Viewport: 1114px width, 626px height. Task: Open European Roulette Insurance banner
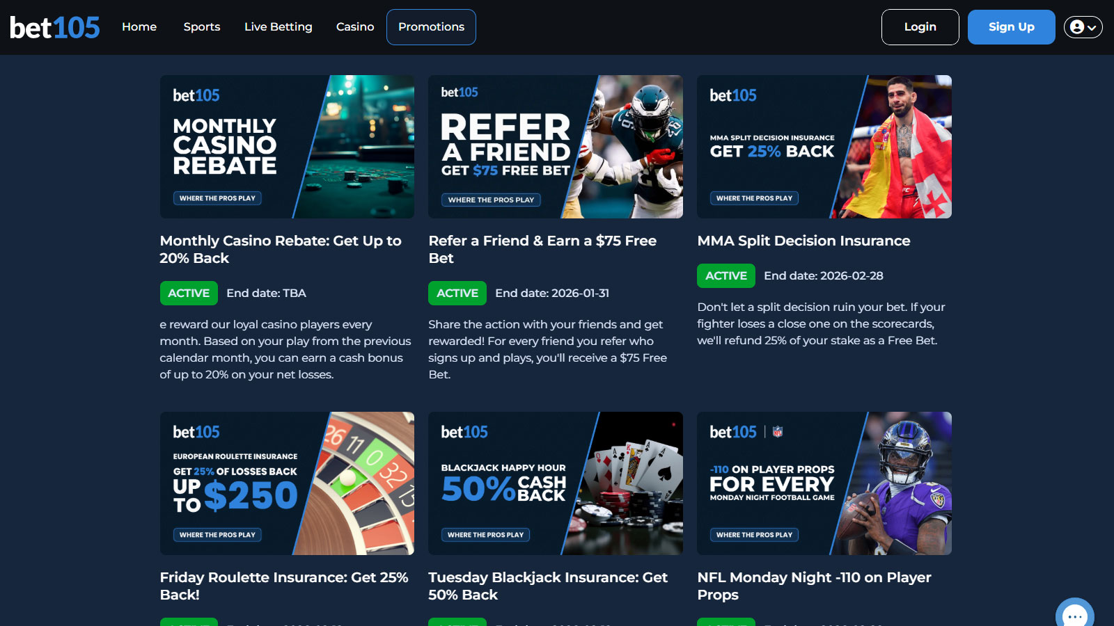(x=287, y=483)
